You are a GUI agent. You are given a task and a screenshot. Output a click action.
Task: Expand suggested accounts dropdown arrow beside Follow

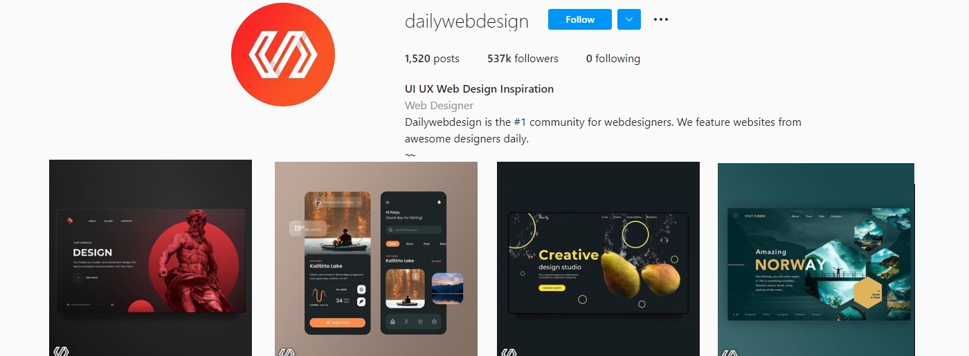tap(629, 19)
